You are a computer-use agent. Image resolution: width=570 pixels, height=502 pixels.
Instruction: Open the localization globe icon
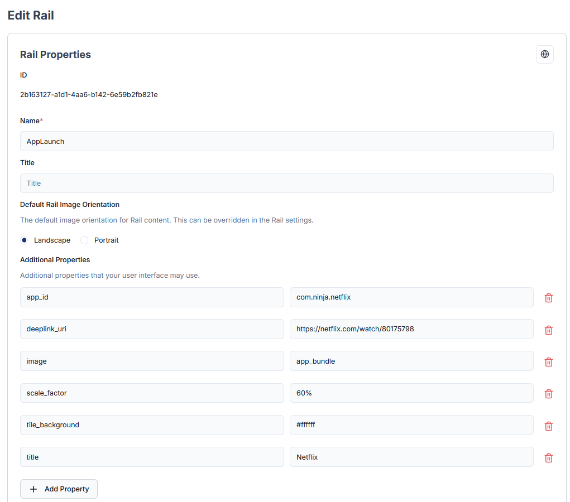coord(544,54)
